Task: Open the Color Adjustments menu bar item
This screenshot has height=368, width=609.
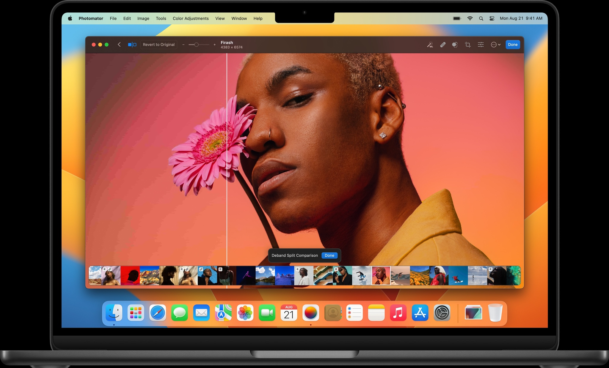Action: pyautogui.click(x=190, y=18)
